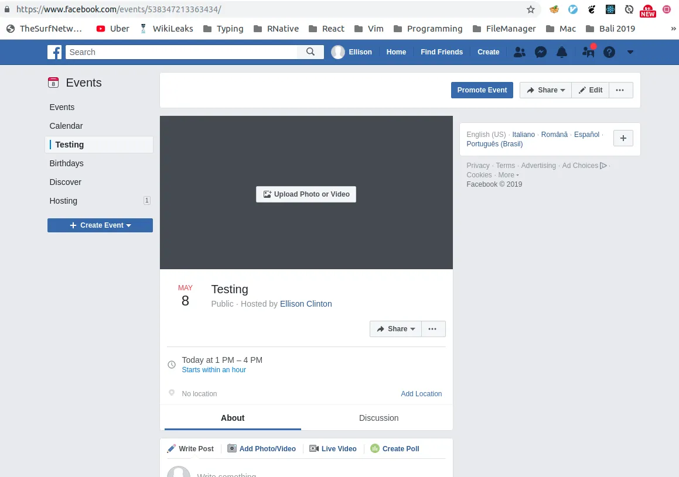
Task: Open the Bali 2019 bookmarks folder
Action: (610, 29)
